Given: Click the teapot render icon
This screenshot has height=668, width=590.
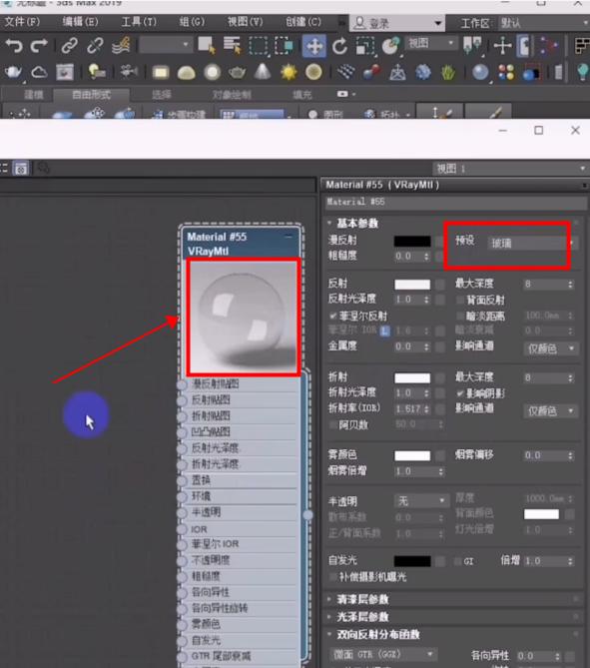Looking at the screenshot, I should 13,72.
